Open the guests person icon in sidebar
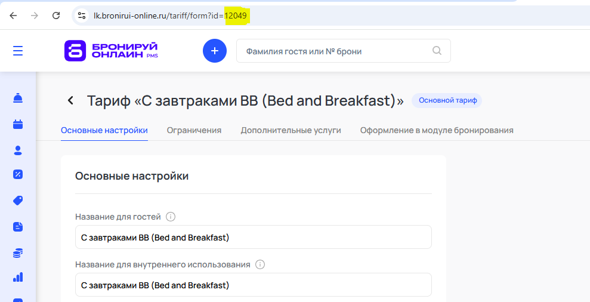The image size is (590, 302). click(18, 150)
